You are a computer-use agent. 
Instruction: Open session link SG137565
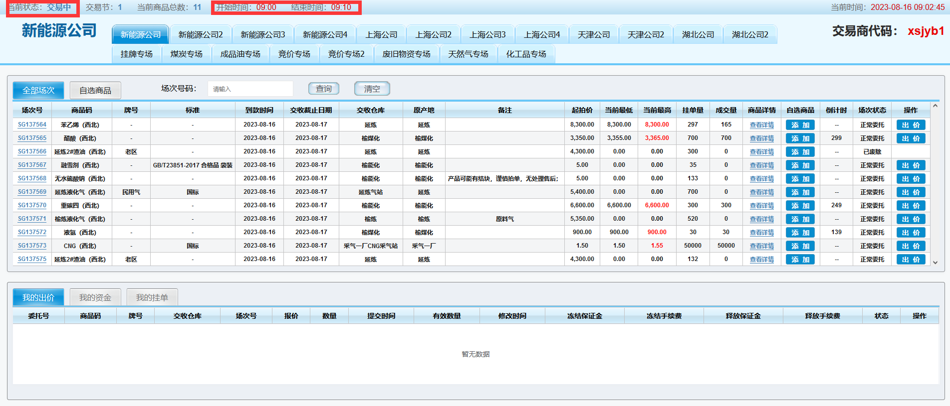click(x=32, y=138)
